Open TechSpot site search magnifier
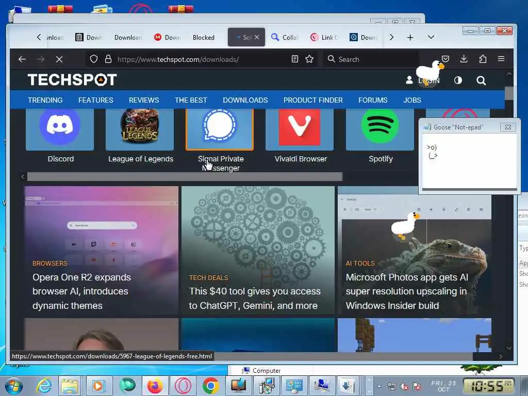 [481, 80]
